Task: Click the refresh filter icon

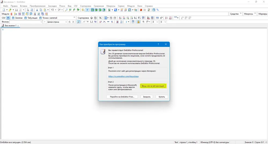Action: (69, 22)
